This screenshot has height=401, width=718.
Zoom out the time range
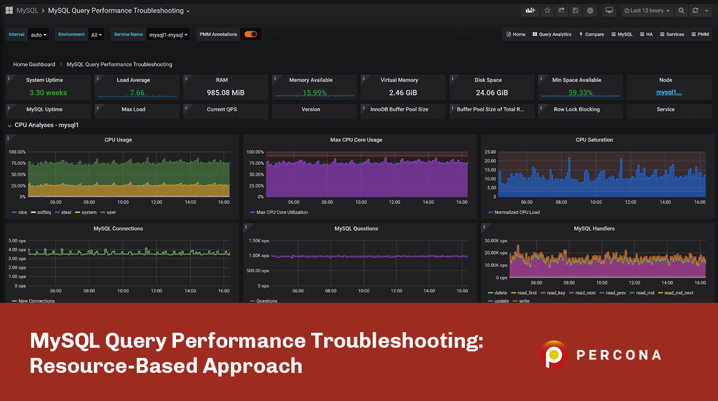682,10
